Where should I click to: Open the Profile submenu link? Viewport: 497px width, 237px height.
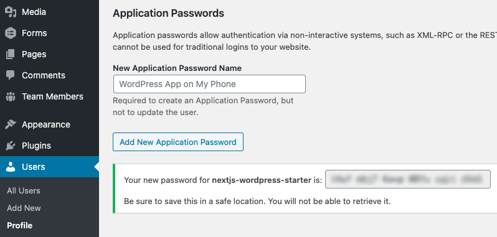[x=20, y=226]
